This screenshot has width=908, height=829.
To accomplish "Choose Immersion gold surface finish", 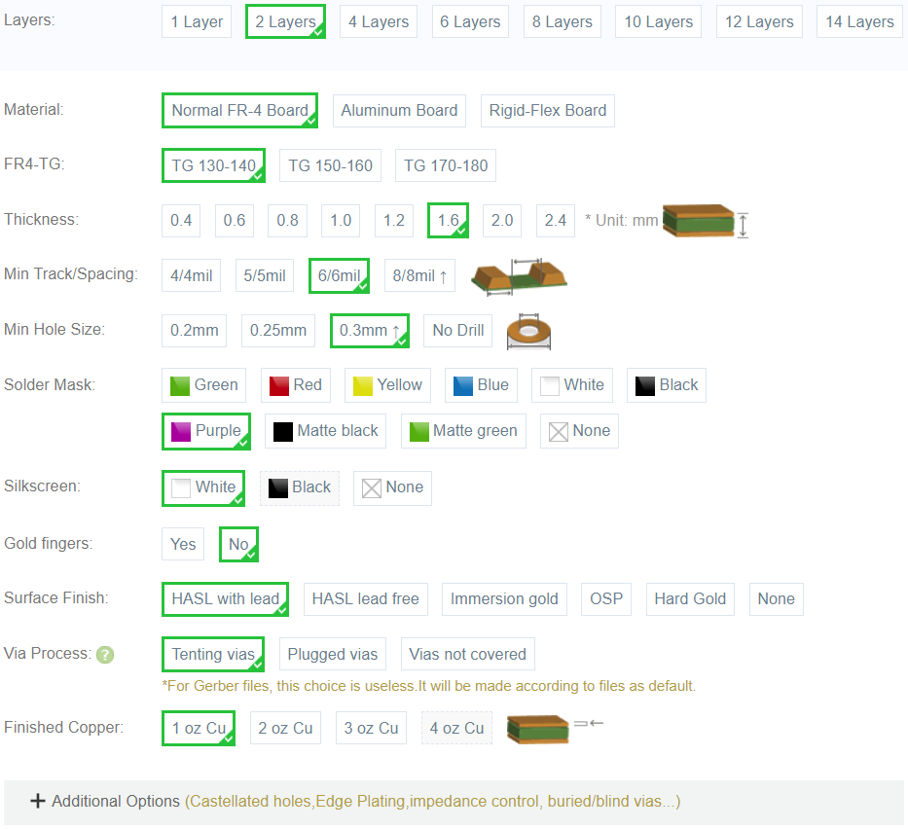I will 504,599.
